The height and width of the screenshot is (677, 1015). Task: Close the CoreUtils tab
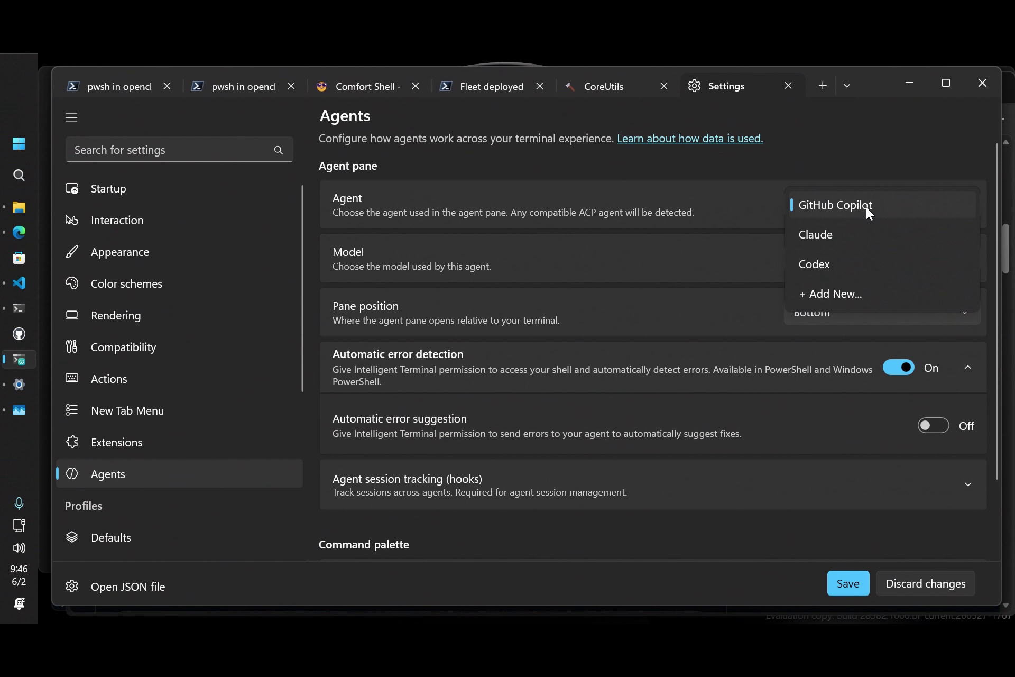click(664, 86)
